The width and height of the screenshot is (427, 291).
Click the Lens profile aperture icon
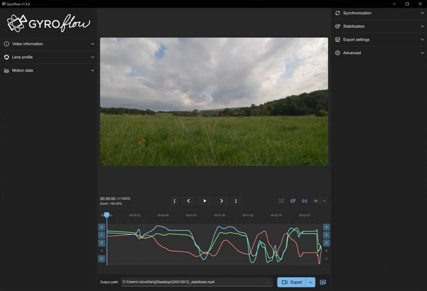pos(6,57)
